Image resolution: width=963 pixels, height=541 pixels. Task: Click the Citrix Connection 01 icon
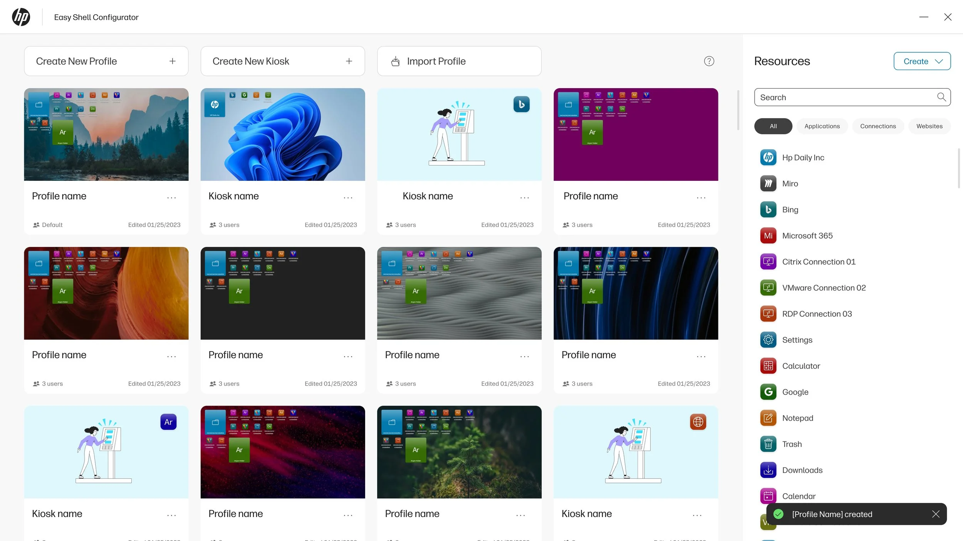tap(768, 262)
